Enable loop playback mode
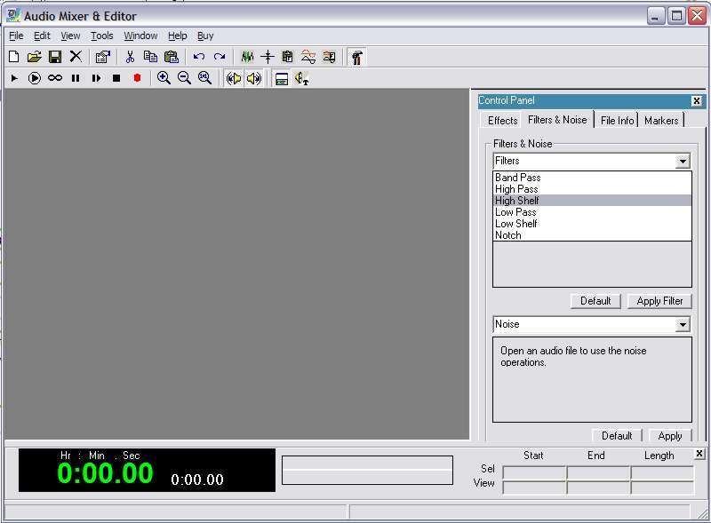 pyautogui.click(x=55, y=78)
